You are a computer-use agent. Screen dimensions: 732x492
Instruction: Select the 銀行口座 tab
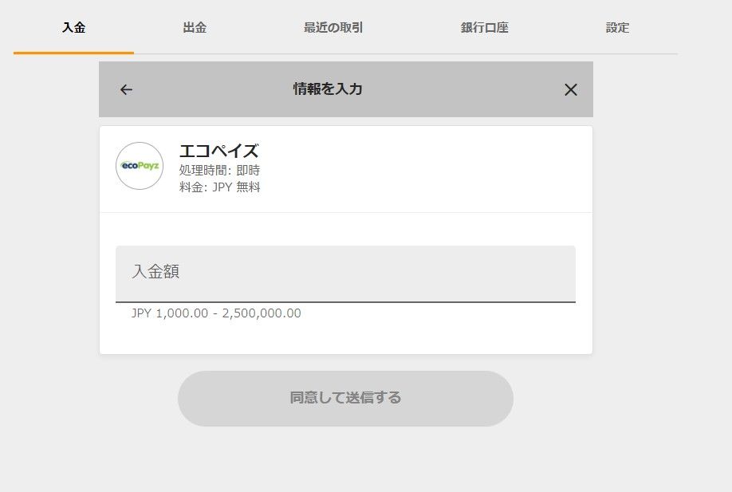point(485,28)
